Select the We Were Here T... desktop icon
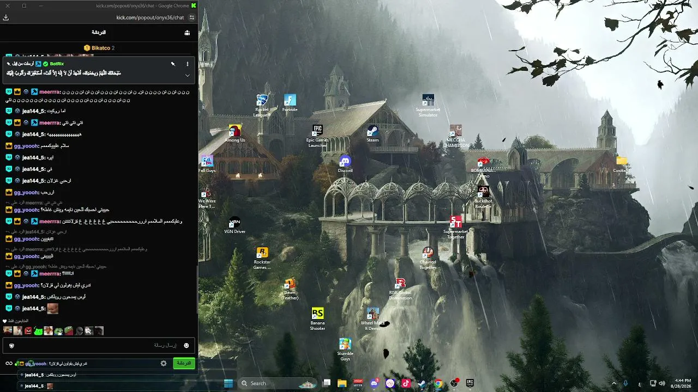 point(207,198)
